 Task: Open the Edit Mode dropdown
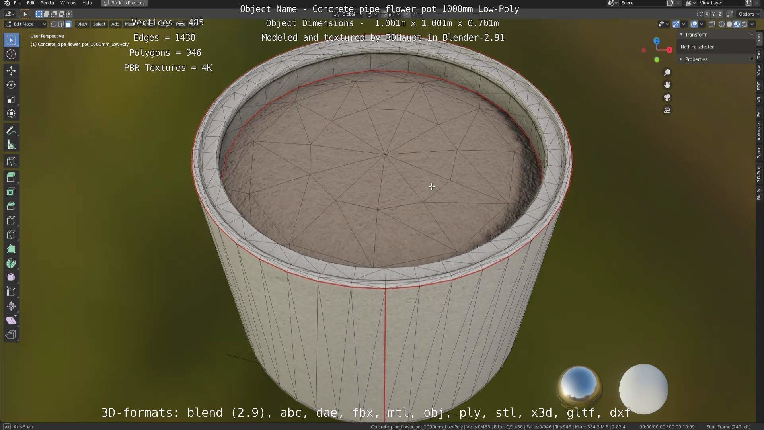(25, 24)
